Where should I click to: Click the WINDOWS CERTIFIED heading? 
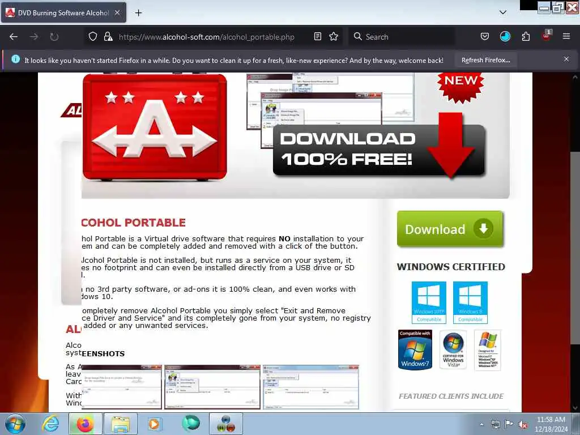(451, 267)
